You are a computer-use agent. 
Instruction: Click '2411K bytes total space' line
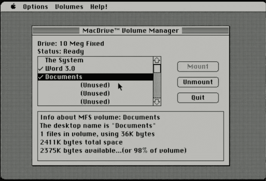coord(81,142)
